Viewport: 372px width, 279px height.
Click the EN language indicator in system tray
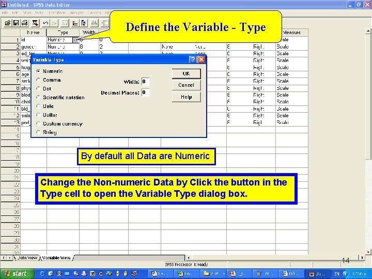[x=337, y=274]
